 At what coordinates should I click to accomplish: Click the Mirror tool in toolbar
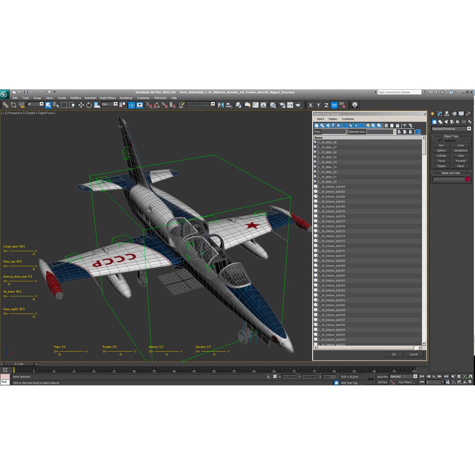221,105
